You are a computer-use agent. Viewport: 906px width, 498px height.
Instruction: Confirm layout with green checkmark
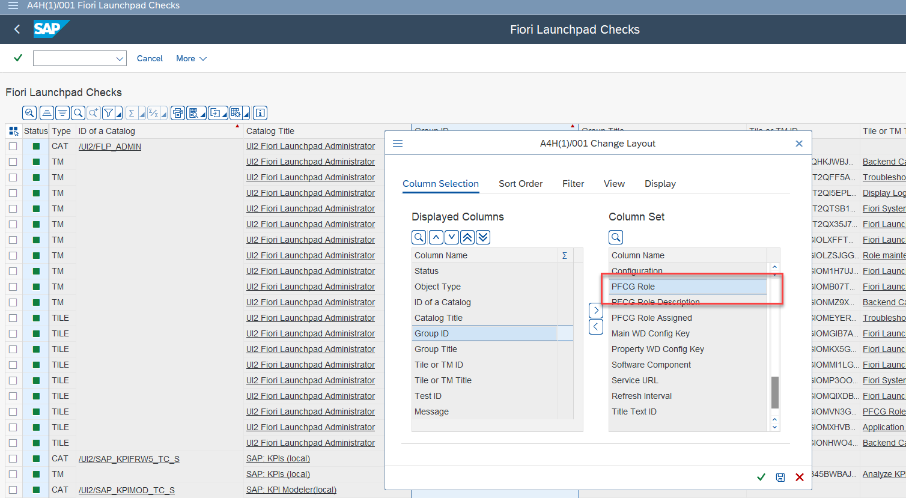pos(761,477)
